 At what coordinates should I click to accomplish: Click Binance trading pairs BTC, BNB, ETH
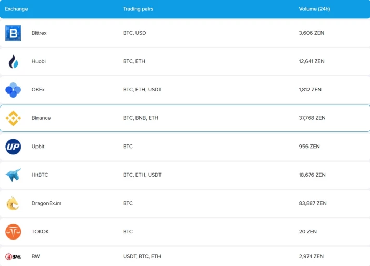pyautogui.click(x=141, y=118)
